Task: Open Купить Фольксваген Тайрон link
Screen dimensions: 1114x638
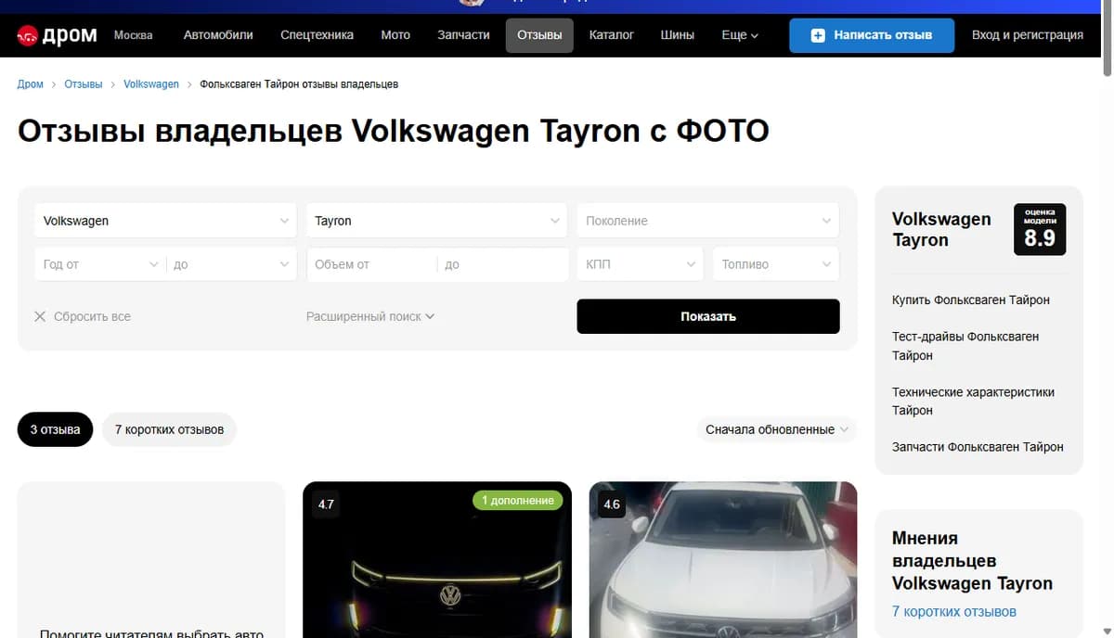Action: 971,300
